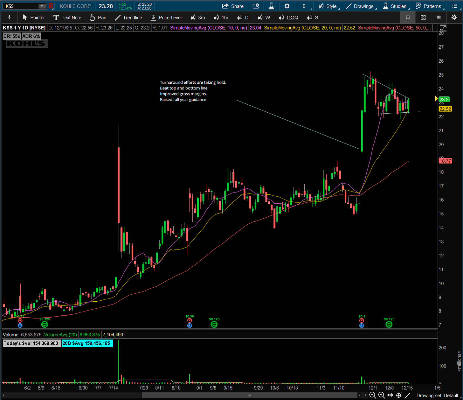Select the Price Level tool
Screen dimensions: 463x400
click(x=166, y=18)
